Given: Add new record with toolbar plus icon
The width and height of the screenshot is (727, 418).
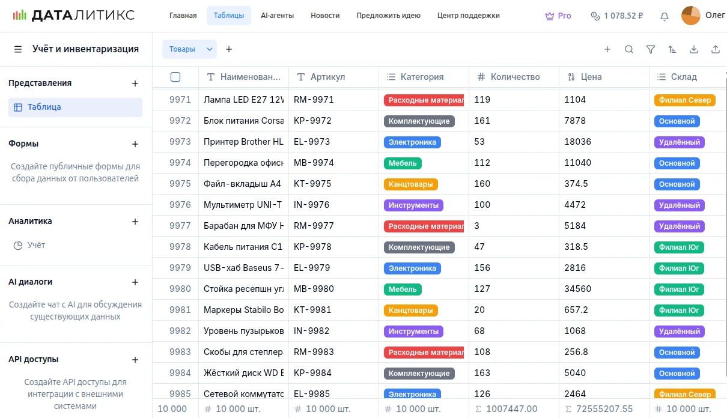Looking at the screenshot, I should click(607, 50).
